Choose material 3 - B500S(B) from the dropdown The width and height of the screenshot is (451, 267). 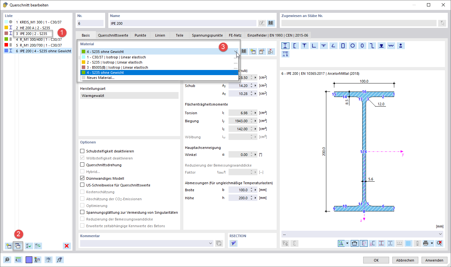coord(159,67)
